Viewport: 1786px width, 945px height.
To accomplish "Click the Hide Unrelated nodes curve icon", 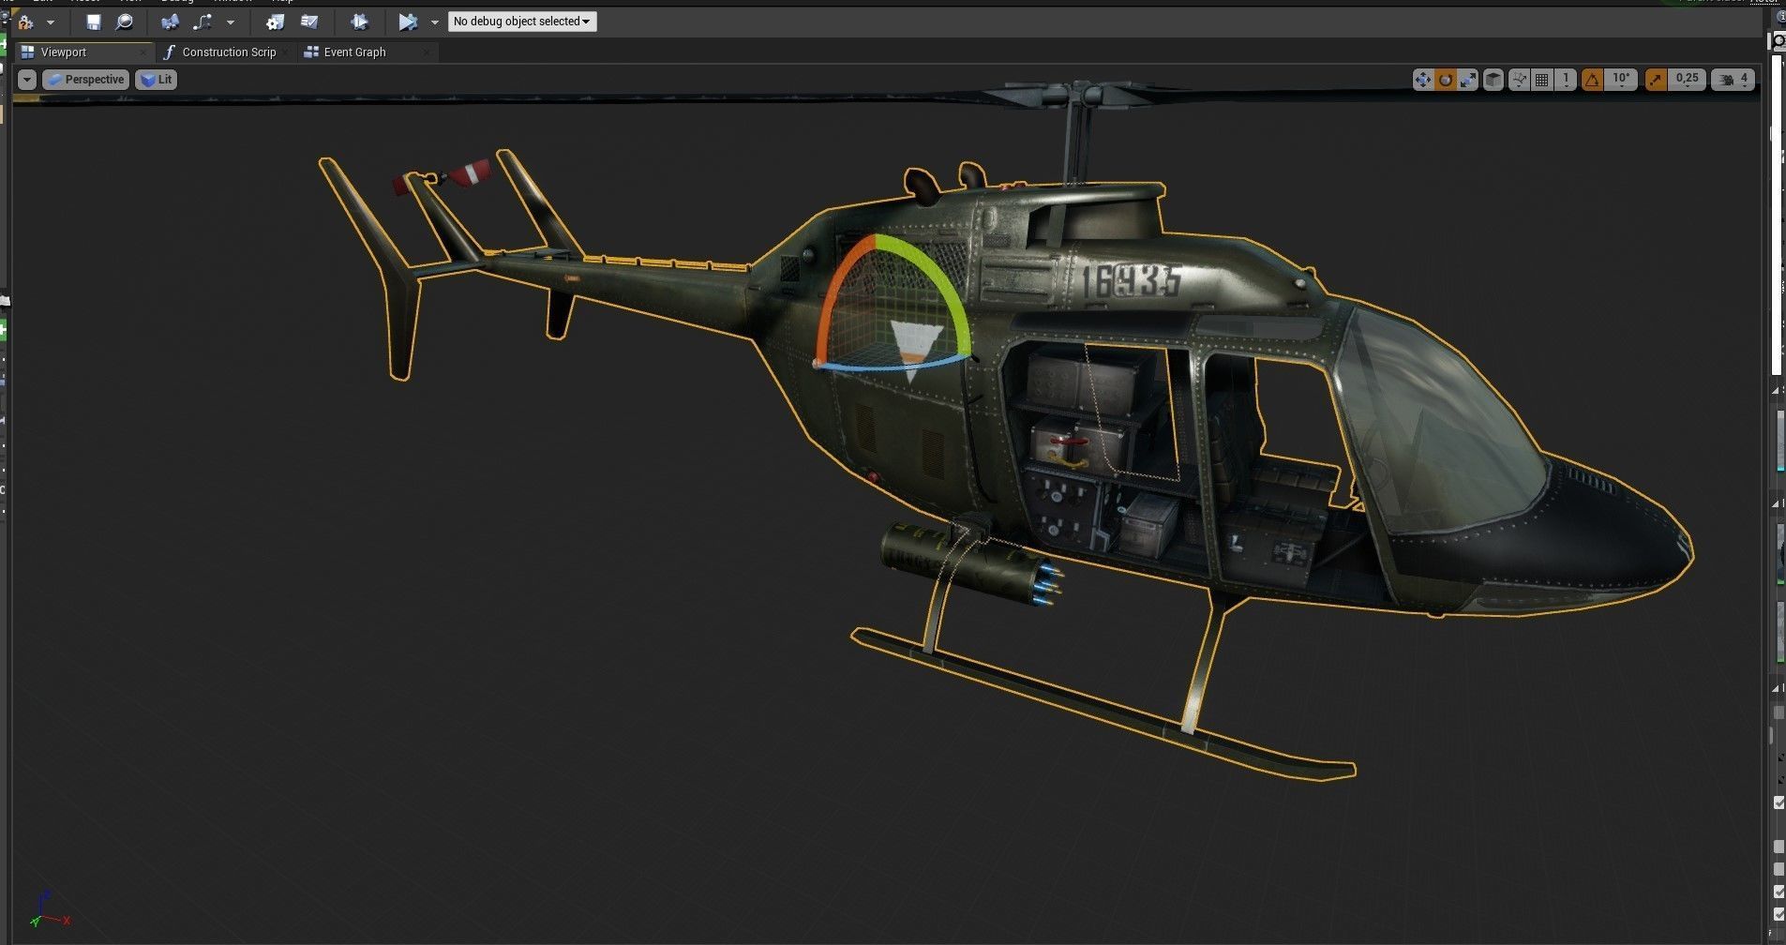I will click(x=203, y=22).
